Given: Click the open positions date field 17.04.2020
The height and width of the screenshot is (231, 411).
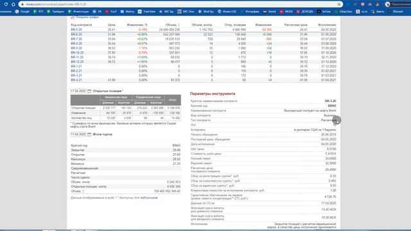Looking at the screenshot, I should click(x=78, y=91).
